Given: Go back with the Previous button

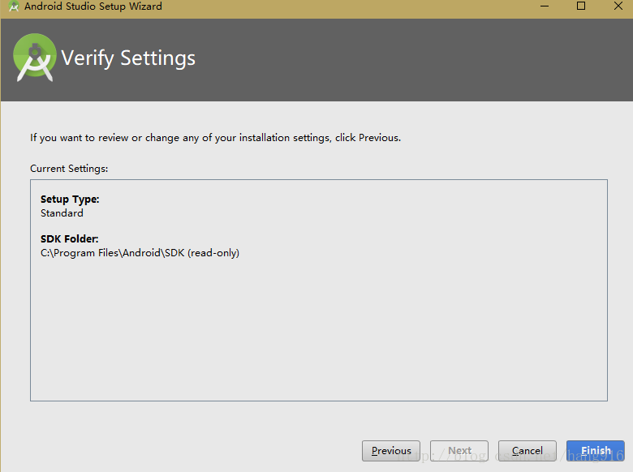Looking at the screenshot, I should click(391, 451).
